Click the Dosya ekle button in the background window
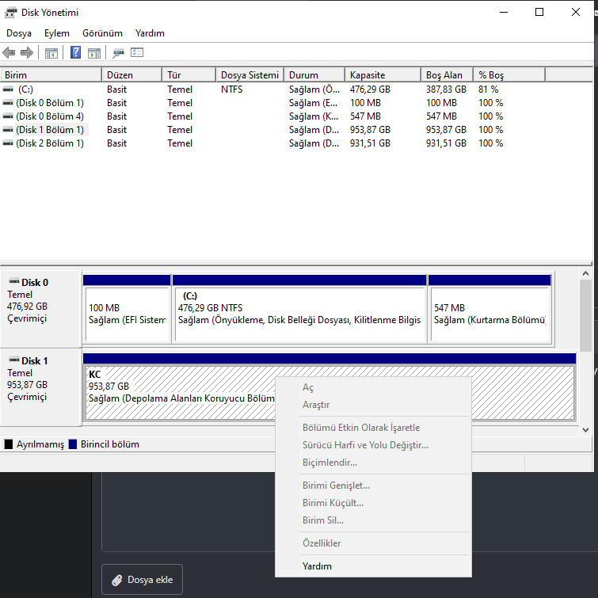Image resolution: width=598 pixels, height=598 pixels. pyautogui.click(x=143, y=580)
